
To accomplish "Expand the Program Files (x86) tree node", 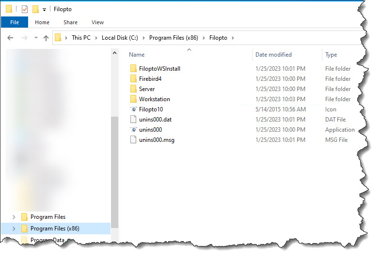I will (14, 229).
